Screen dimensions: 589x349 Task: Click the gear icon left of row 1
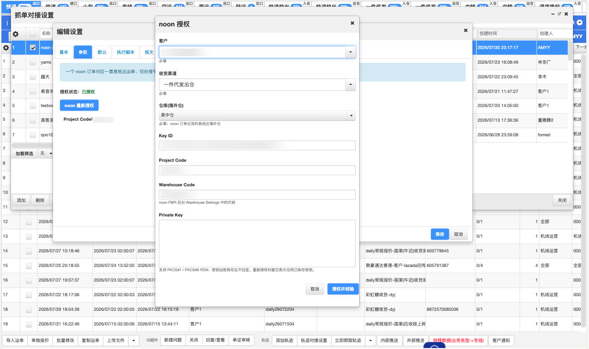click(6, 48)
